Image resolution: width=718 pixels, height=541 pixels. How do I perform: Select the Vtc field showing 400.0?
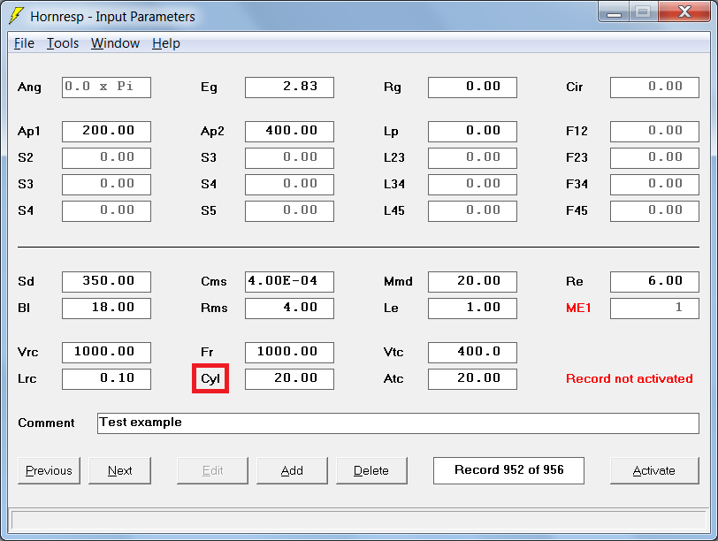(472, 352)
